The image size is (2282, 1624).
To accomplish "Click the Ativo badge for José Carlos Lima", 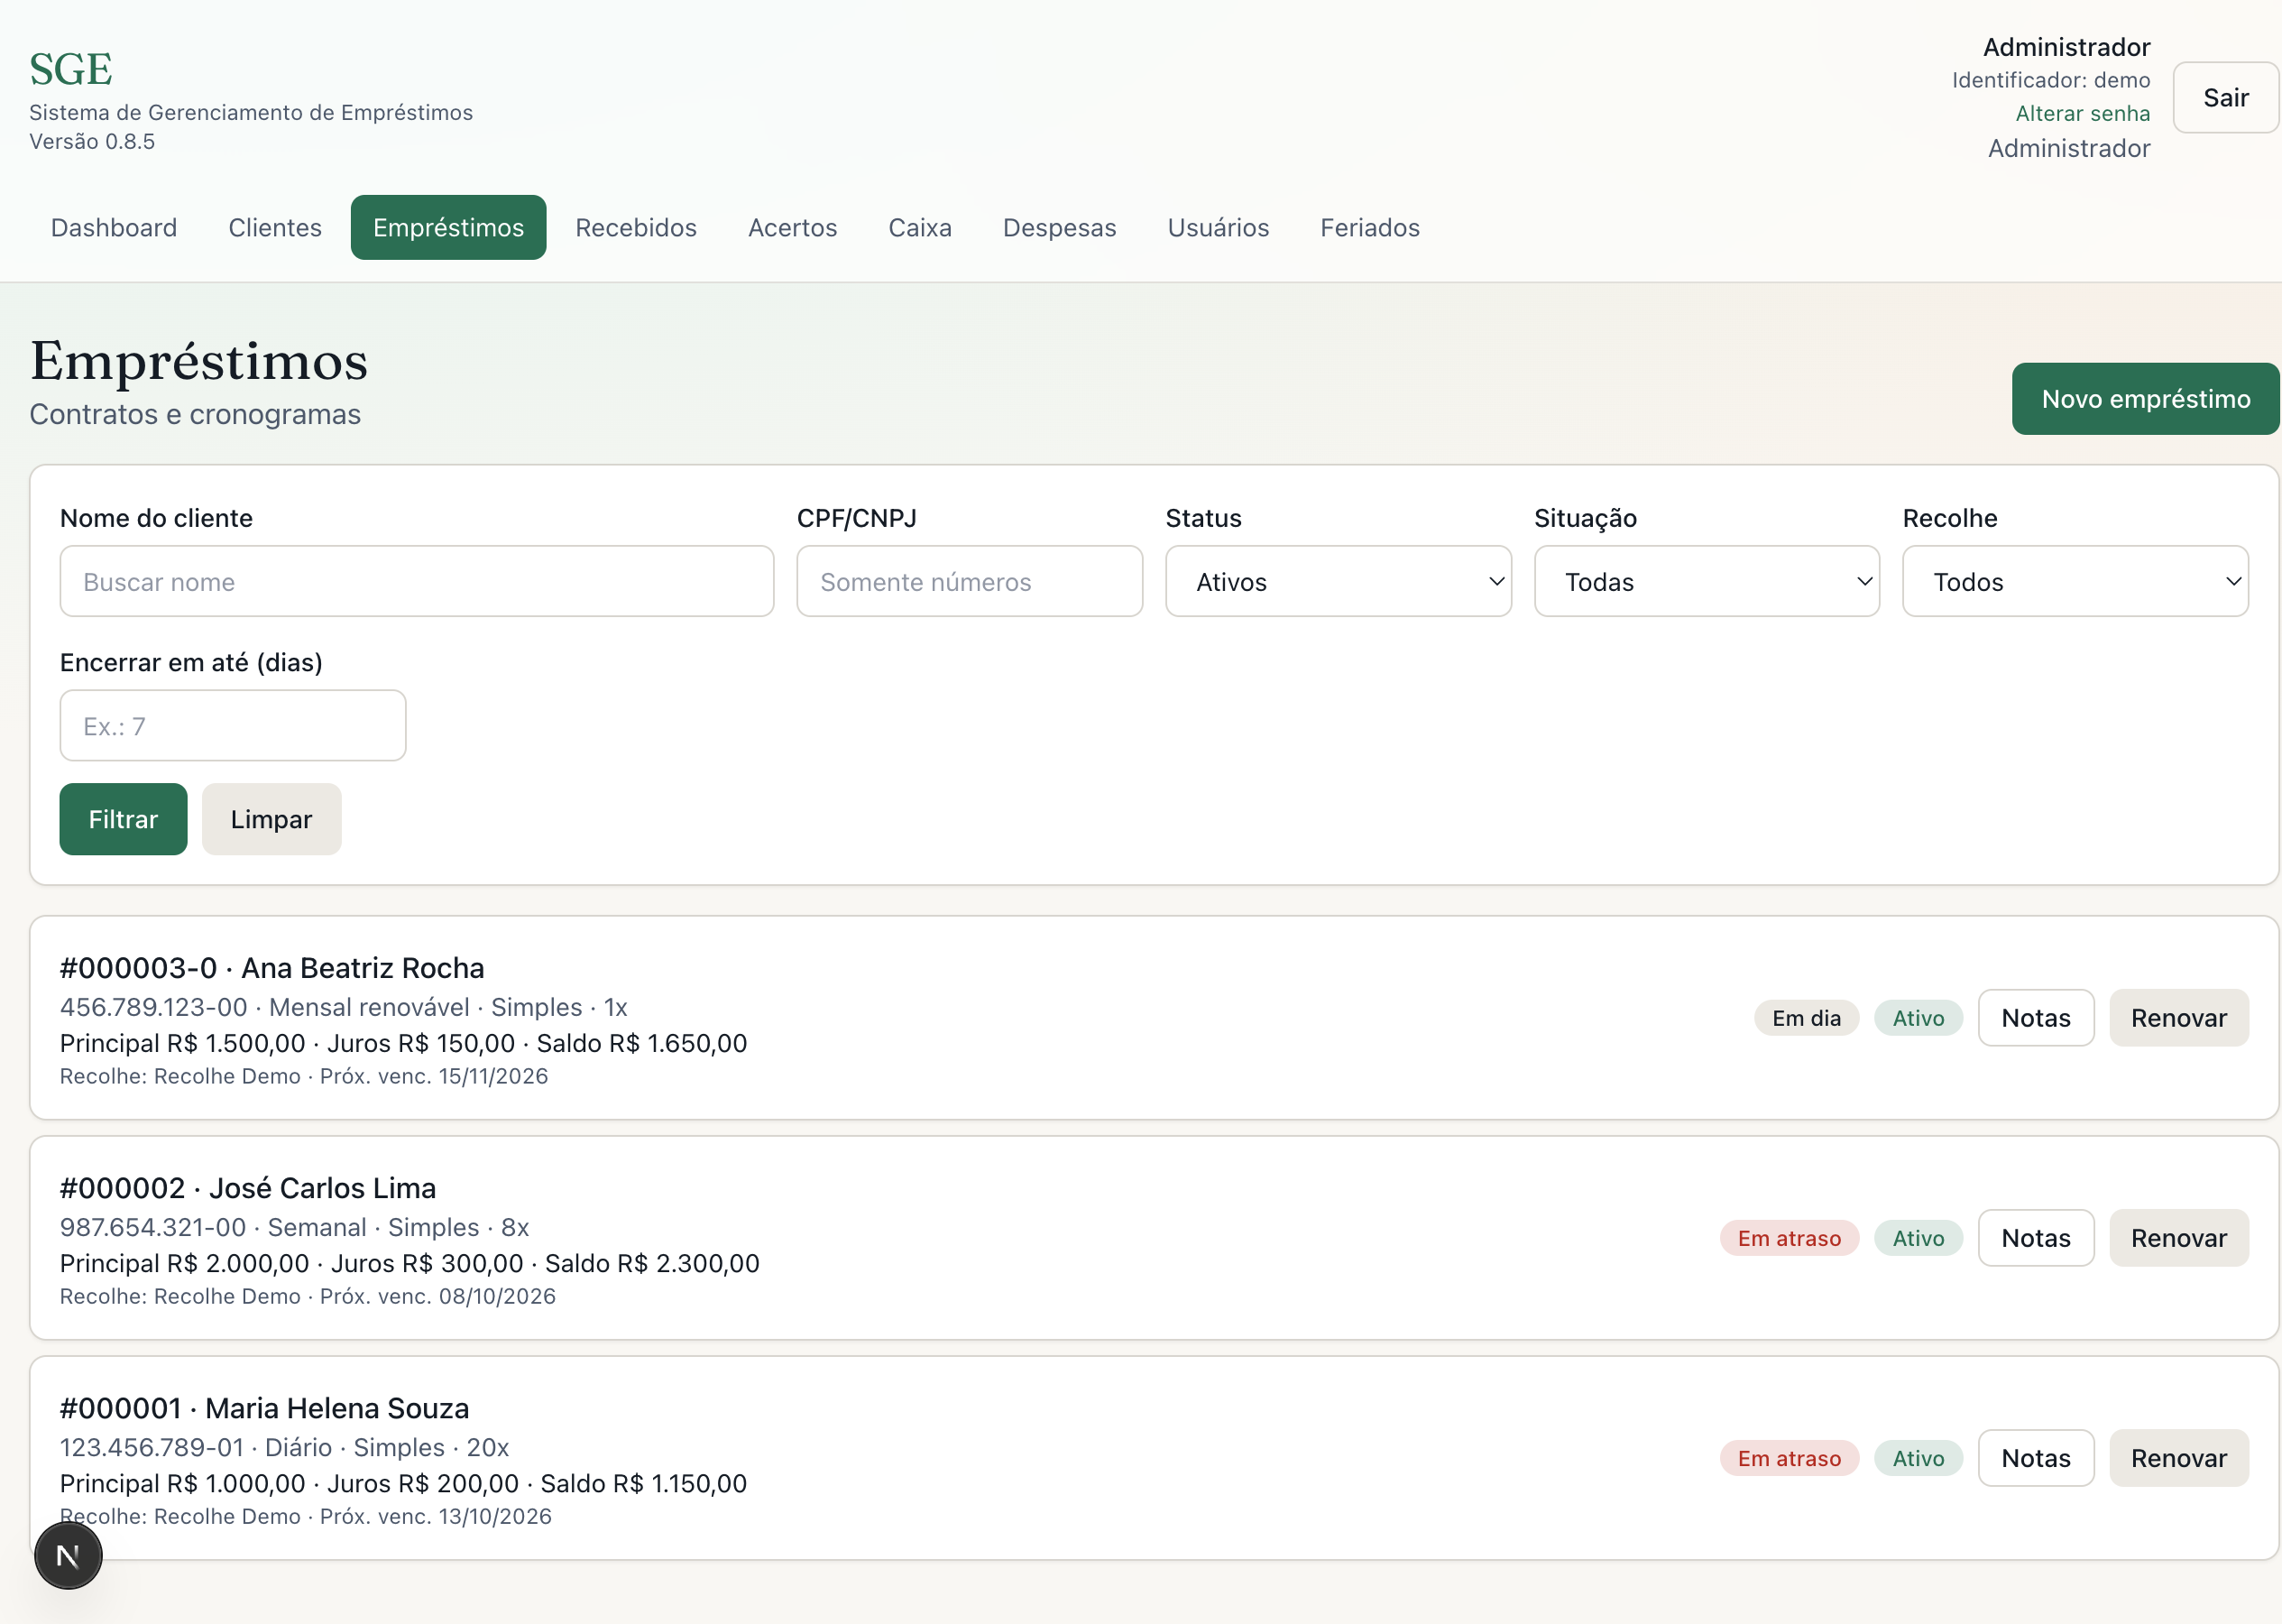I will pos(1919,1238).
